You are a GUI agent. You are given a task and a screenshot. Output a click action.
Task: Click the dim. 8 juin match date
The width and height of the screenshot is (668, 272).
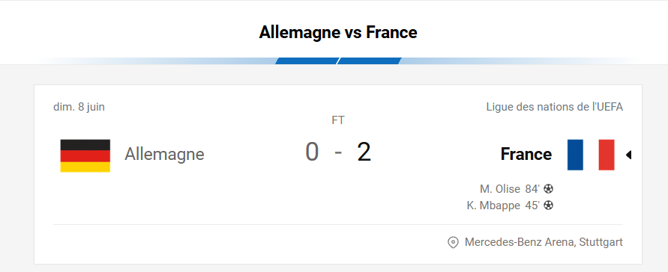(79, 107)
